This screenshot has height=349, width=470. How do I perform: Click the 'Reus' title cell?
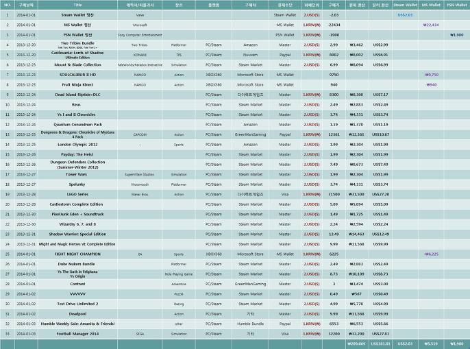tap(77, 105)
